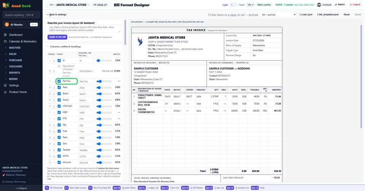Move the Expiry column down with arrow
365x191 pixels.
click(x=54, y=100)
